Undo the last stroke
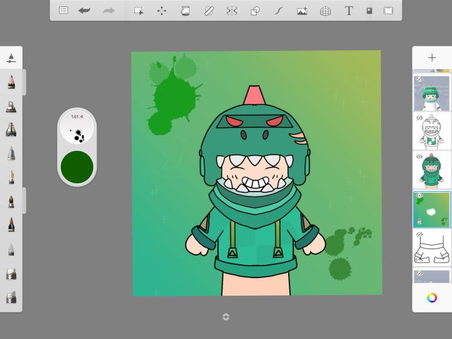This screenshot has width=452, height=339. pyautogui.click(x=84, y=11)
